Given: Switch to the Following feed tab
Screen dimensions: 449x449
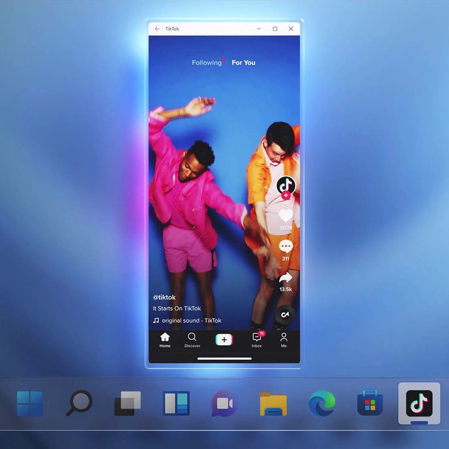Looking at the screenshot, I should click(207, 62).
